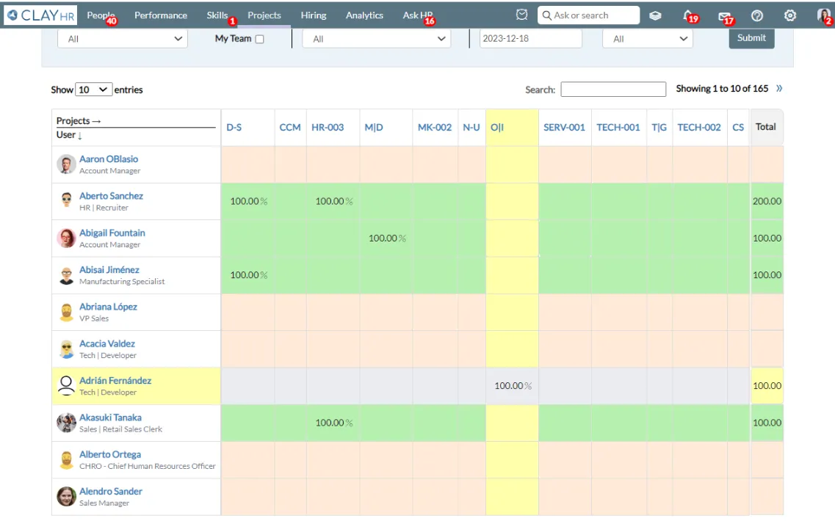Open the highlighted O|I project link
835x521 pixels.
(497, 127)
